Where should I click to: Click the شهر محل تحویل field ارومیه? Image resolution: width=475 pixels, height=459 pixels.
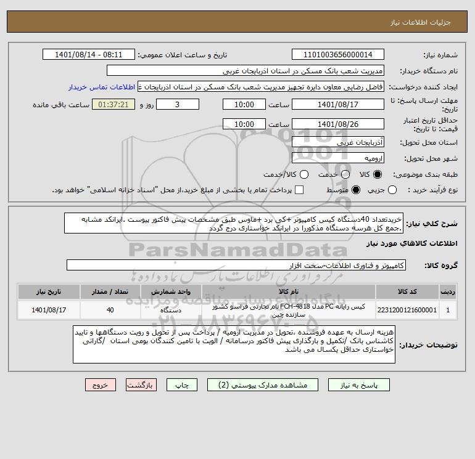338,158
